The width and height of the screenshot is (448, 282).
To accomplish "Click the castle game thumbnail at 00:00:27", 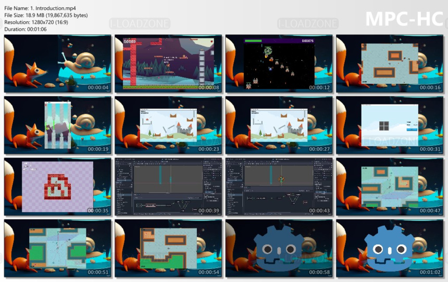I will tap(279, 126).
